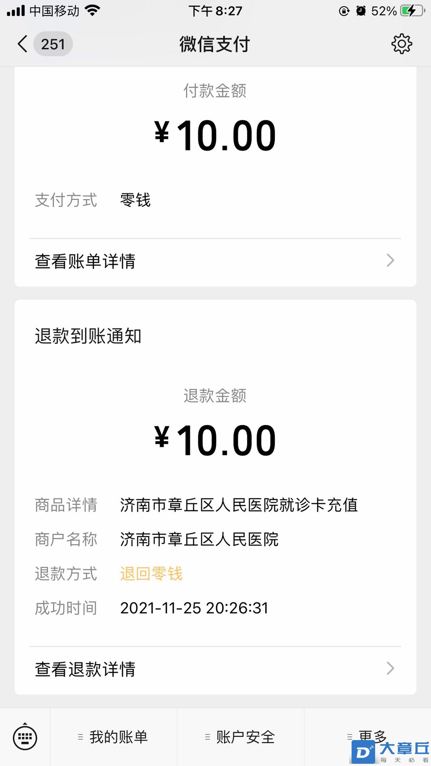The width and height of the screenshot is (431, 766).
Task: Open 更多 bottom menu
Action: click(x=368, y=737)
